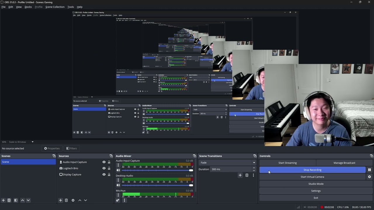
Task: Open Audio Mixer bottom three-dot menu
Action: [124, 200]
